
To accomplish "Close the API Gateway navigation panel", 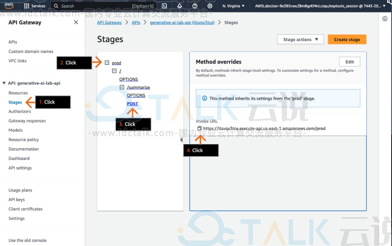I will point(76,22).
